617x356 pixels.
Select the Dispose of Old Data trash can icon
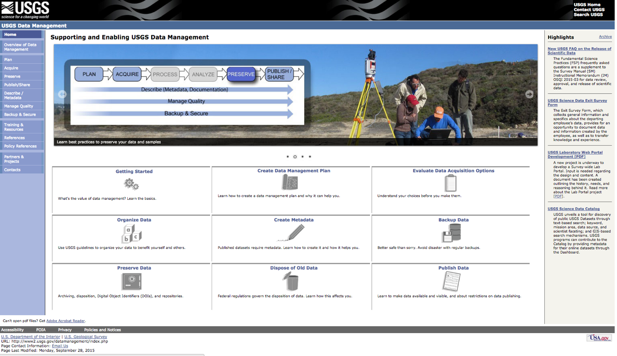tap(290, 282)
